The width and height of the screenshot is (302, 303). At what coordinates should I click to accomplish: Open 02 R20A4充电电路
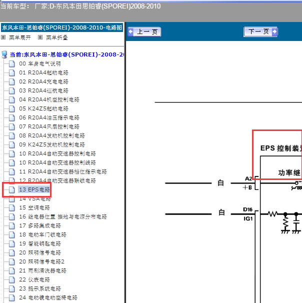pos(43,81)
